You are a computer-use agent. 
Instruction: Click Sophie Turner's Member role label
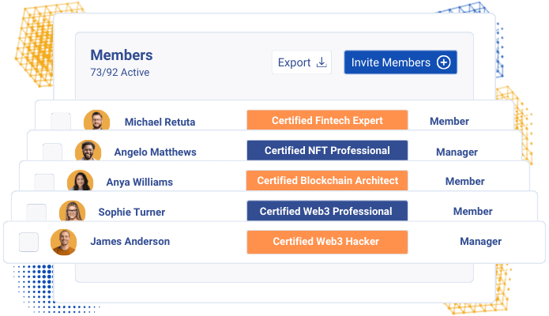[x=472, y=211]
